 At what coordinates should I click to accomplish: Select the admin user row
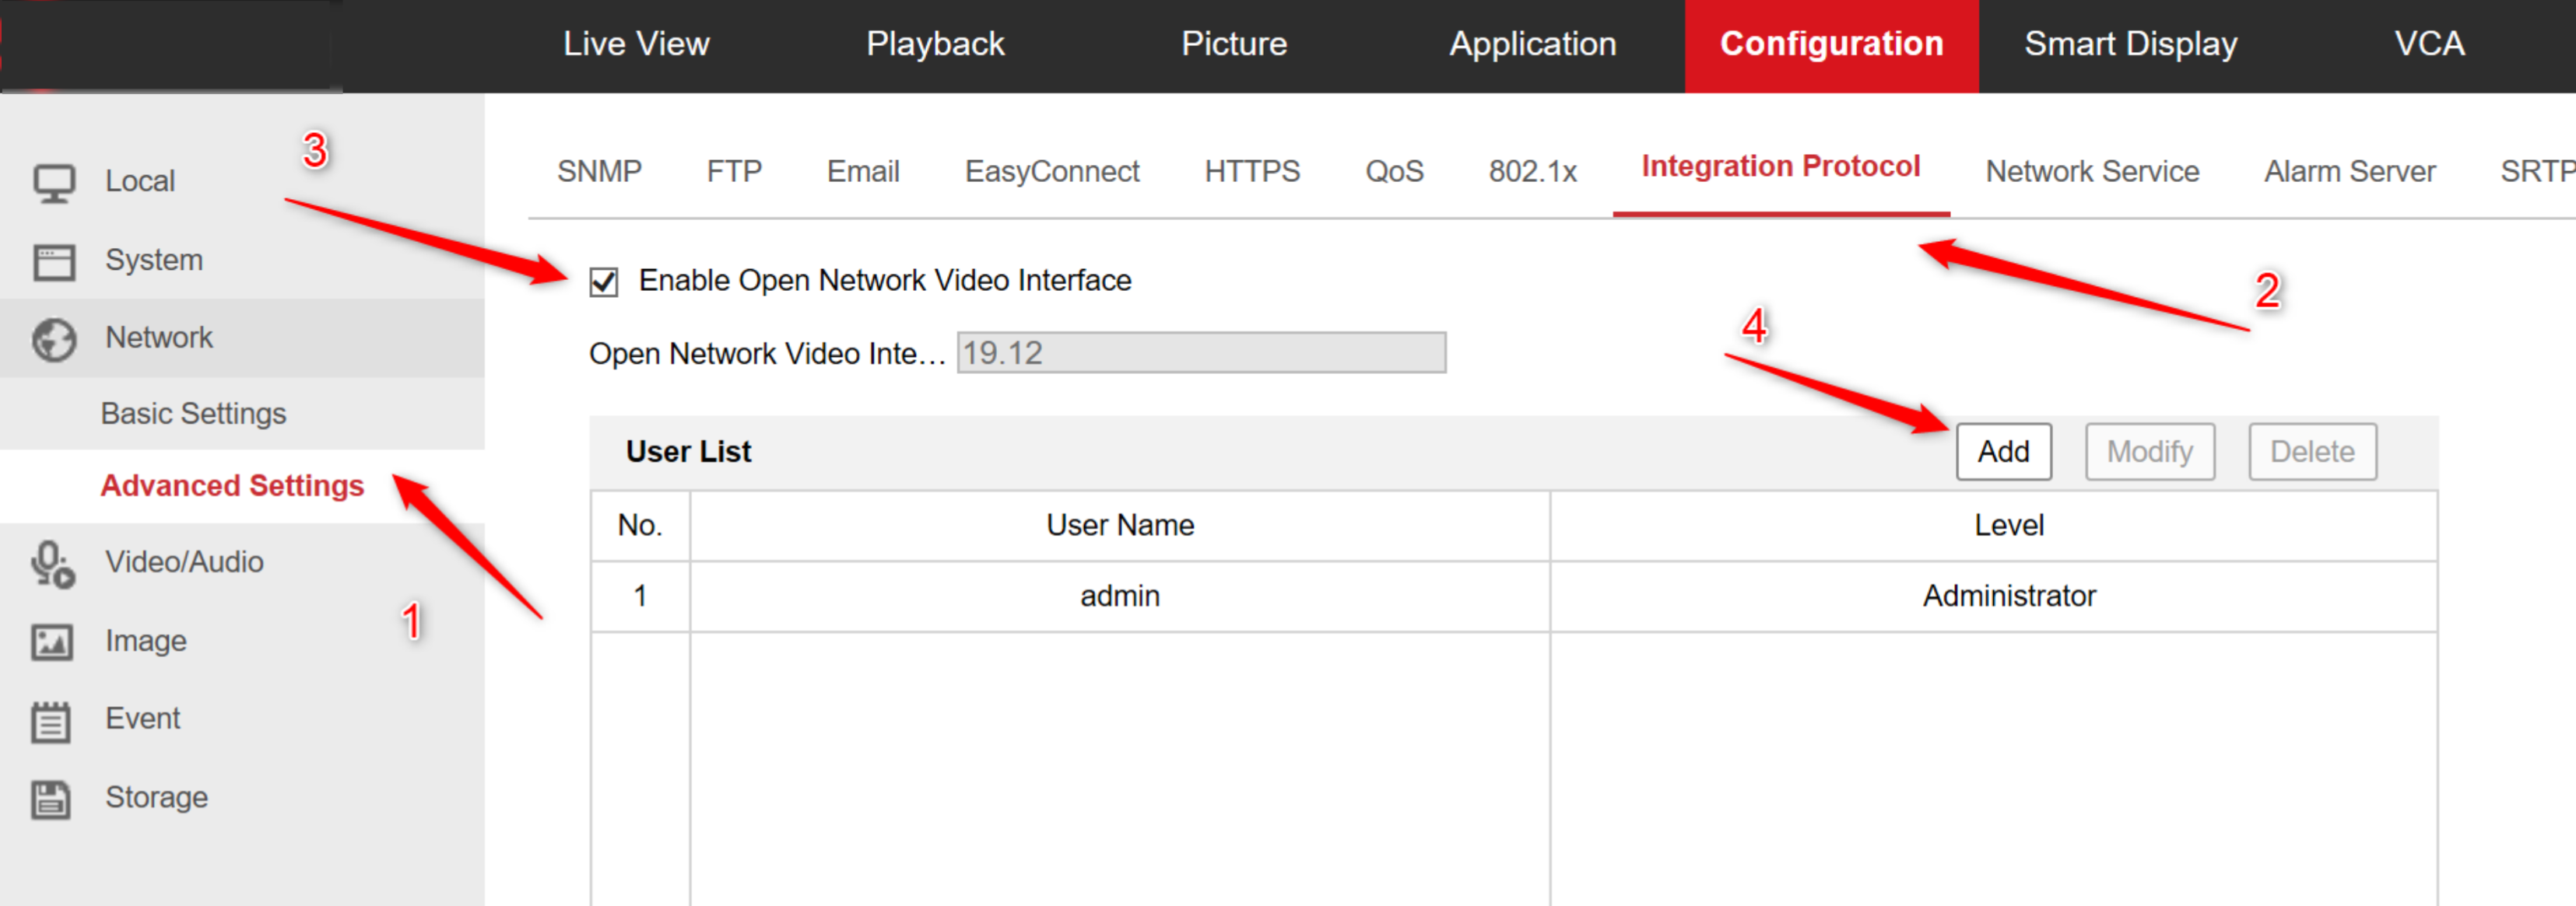pos(1119,596)
